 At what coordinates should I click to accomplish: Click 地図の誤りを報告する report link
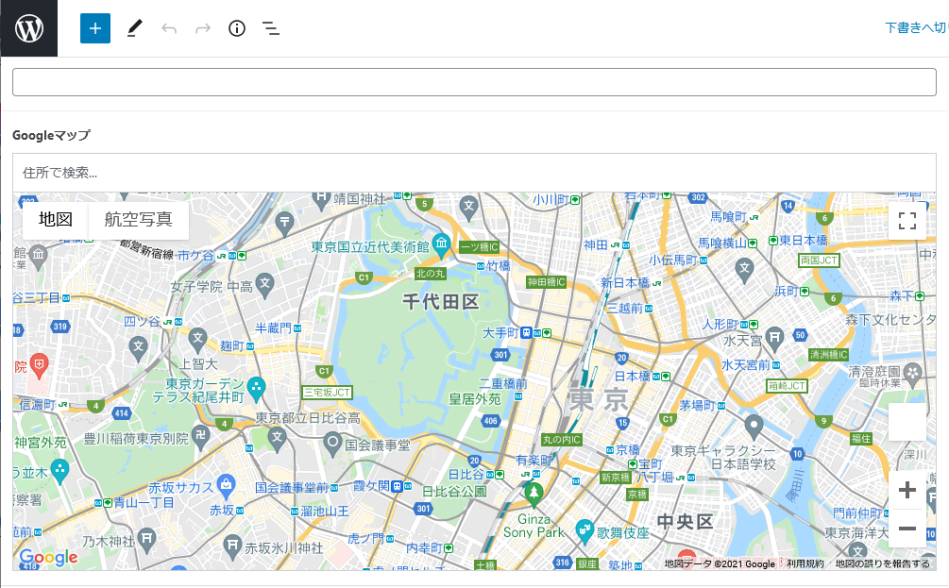(x=882, y=563)
